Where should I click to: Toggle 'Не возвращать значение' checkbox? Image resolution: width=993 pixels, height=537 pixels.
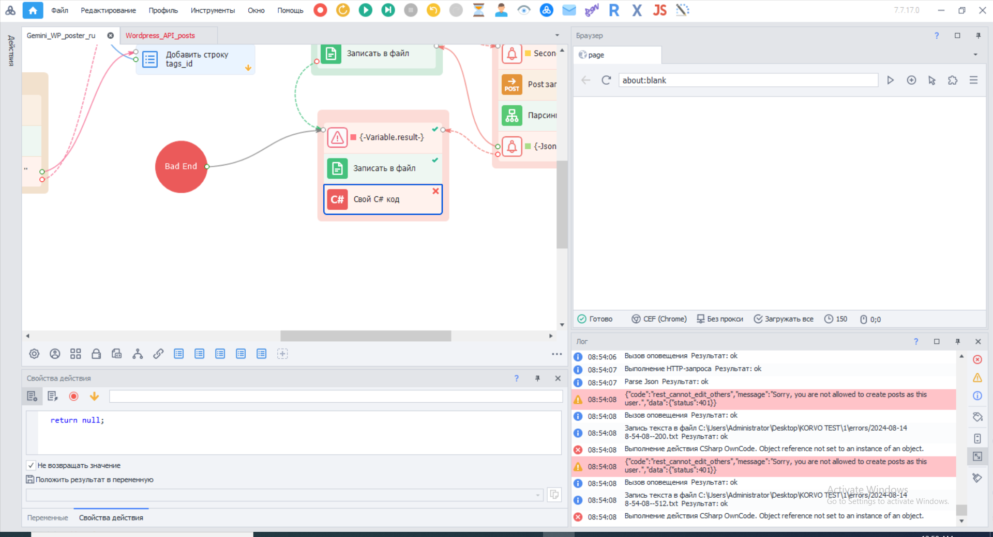coord(31,465)
